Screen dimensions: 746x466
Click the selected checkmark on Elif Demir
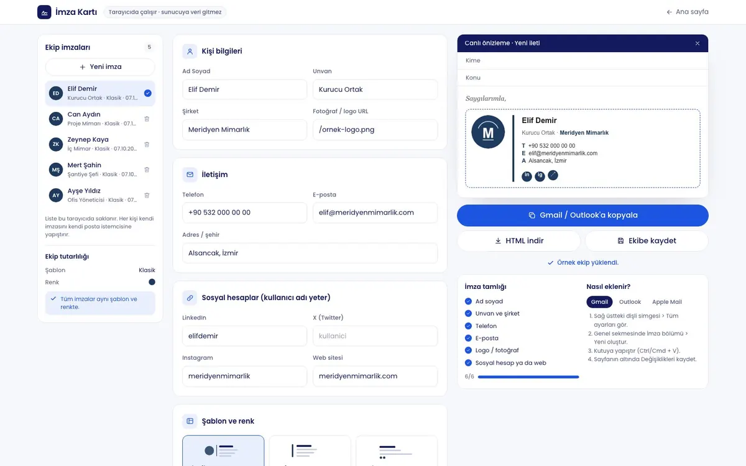pos(148,93)
